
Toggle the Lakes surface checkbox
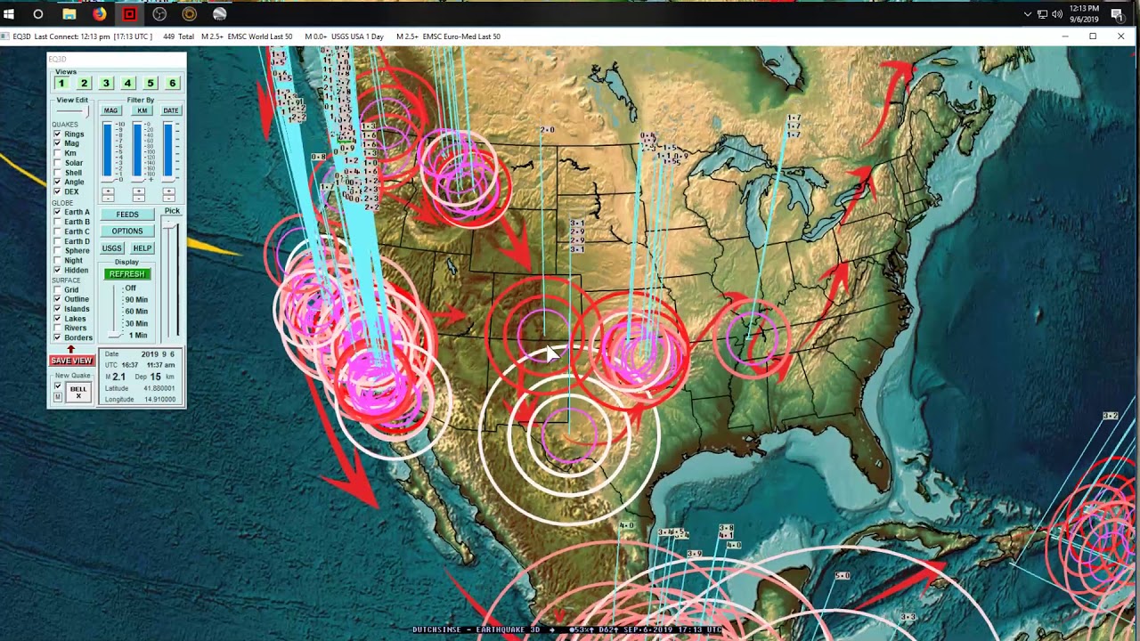[x=57, y=319]
